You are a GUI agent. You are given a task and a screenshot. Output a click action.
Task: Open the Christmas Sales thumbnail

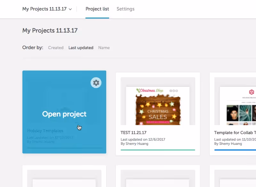pyautogui.click(x=158, y=101)
